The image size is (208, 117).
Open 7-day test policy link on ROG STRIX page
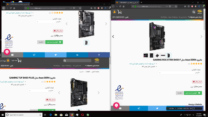tap(142, 64)
